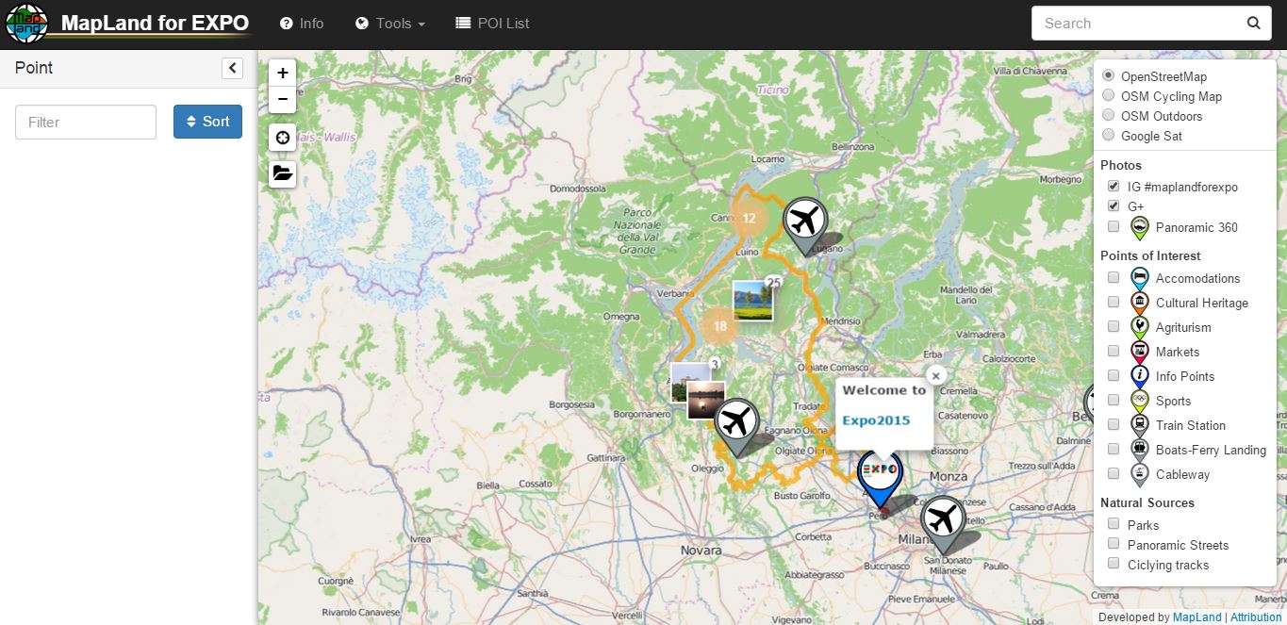This screenshot has height=625, width=1287.
Task: Open the MapLand developer link
Action: pos(1196,617)
